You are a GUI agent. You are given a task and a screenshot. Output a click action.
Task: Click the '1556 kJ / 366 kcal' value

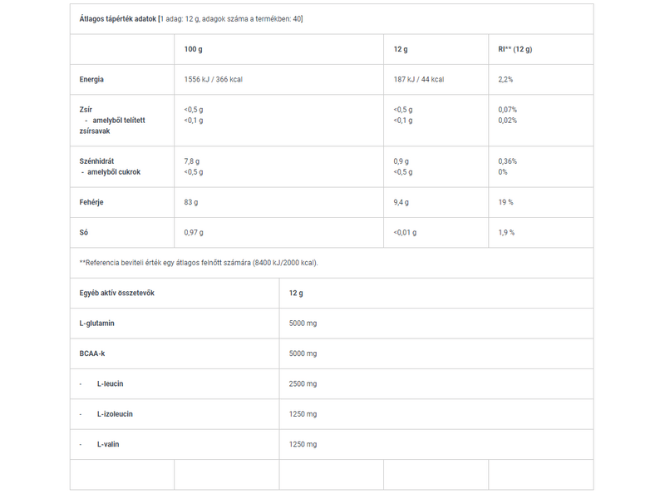pyautogui.click(x=213, y=79)
